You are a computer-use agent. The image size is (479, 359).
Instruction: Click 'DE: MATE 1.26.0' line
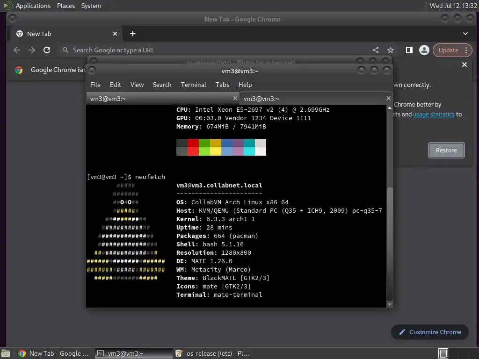(204, 261)
